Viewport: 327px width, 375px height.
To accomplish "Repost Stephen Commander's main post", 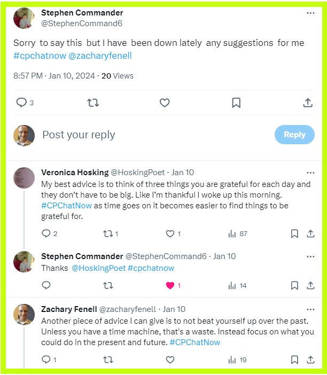I will click(x=93, y=103).
